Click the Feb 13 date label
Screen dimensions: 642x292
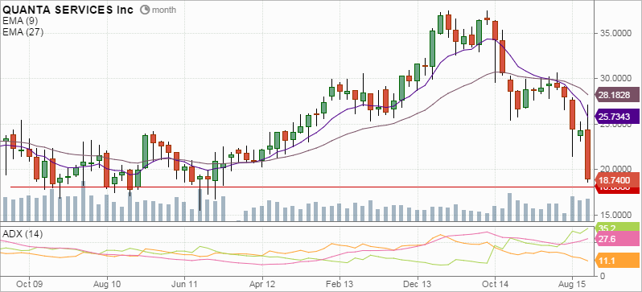[x=340, y=283]
